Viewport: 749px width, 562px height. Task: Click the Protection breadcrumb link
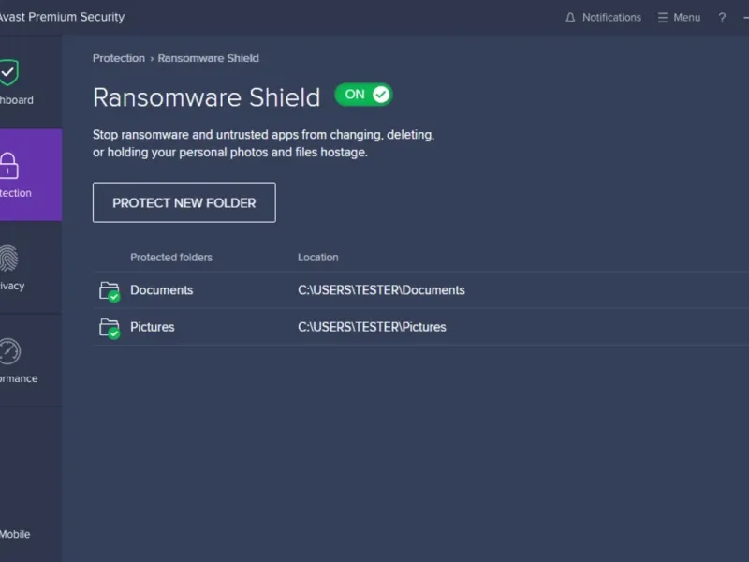click(x=119, y=58)
